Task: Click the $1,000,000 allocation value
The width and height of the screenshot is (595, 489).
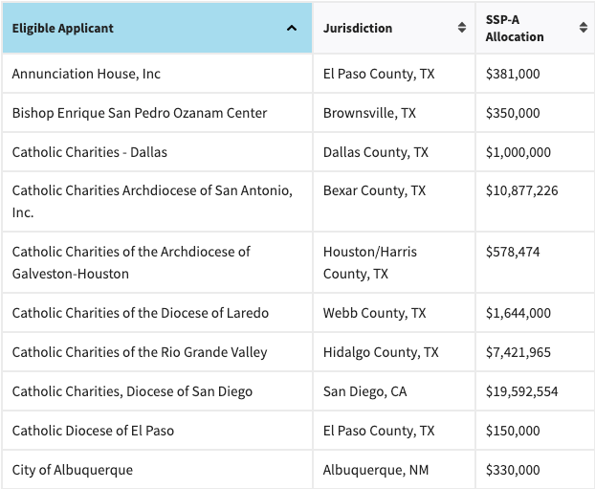Action: (518, 152)
